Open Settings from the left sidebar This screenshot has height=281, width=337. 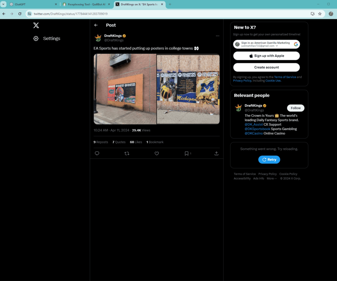tap(47, 38)
